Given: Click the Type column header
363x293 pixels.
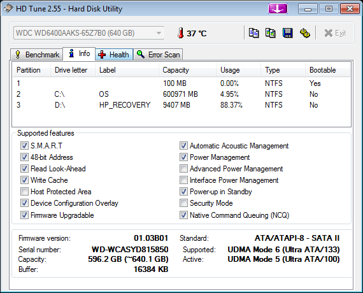Looking at the screenshot, I should pos(283,70).
